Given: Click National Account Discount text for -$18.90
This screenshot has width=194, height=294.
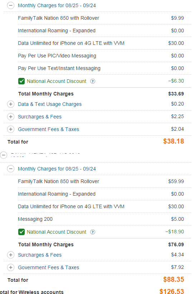Looking at the screenshot, I should coord(57,232).
